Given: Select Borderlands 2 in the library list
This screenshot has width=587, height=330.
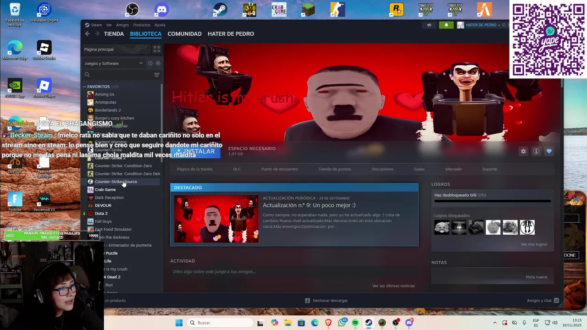Looking at the screenshot, I should click(x=108, y=110).
